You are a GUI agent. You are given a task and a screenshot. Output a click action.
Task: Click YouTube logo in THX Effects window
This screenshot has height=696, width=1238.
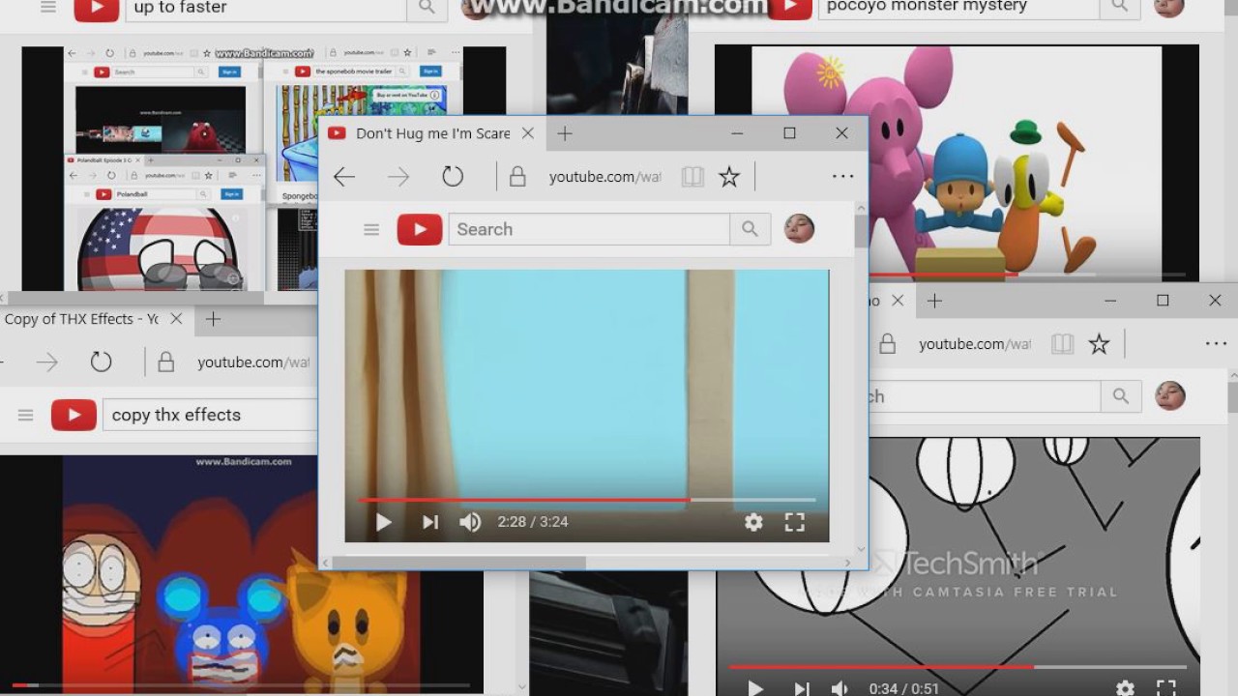tap(74, 415)
